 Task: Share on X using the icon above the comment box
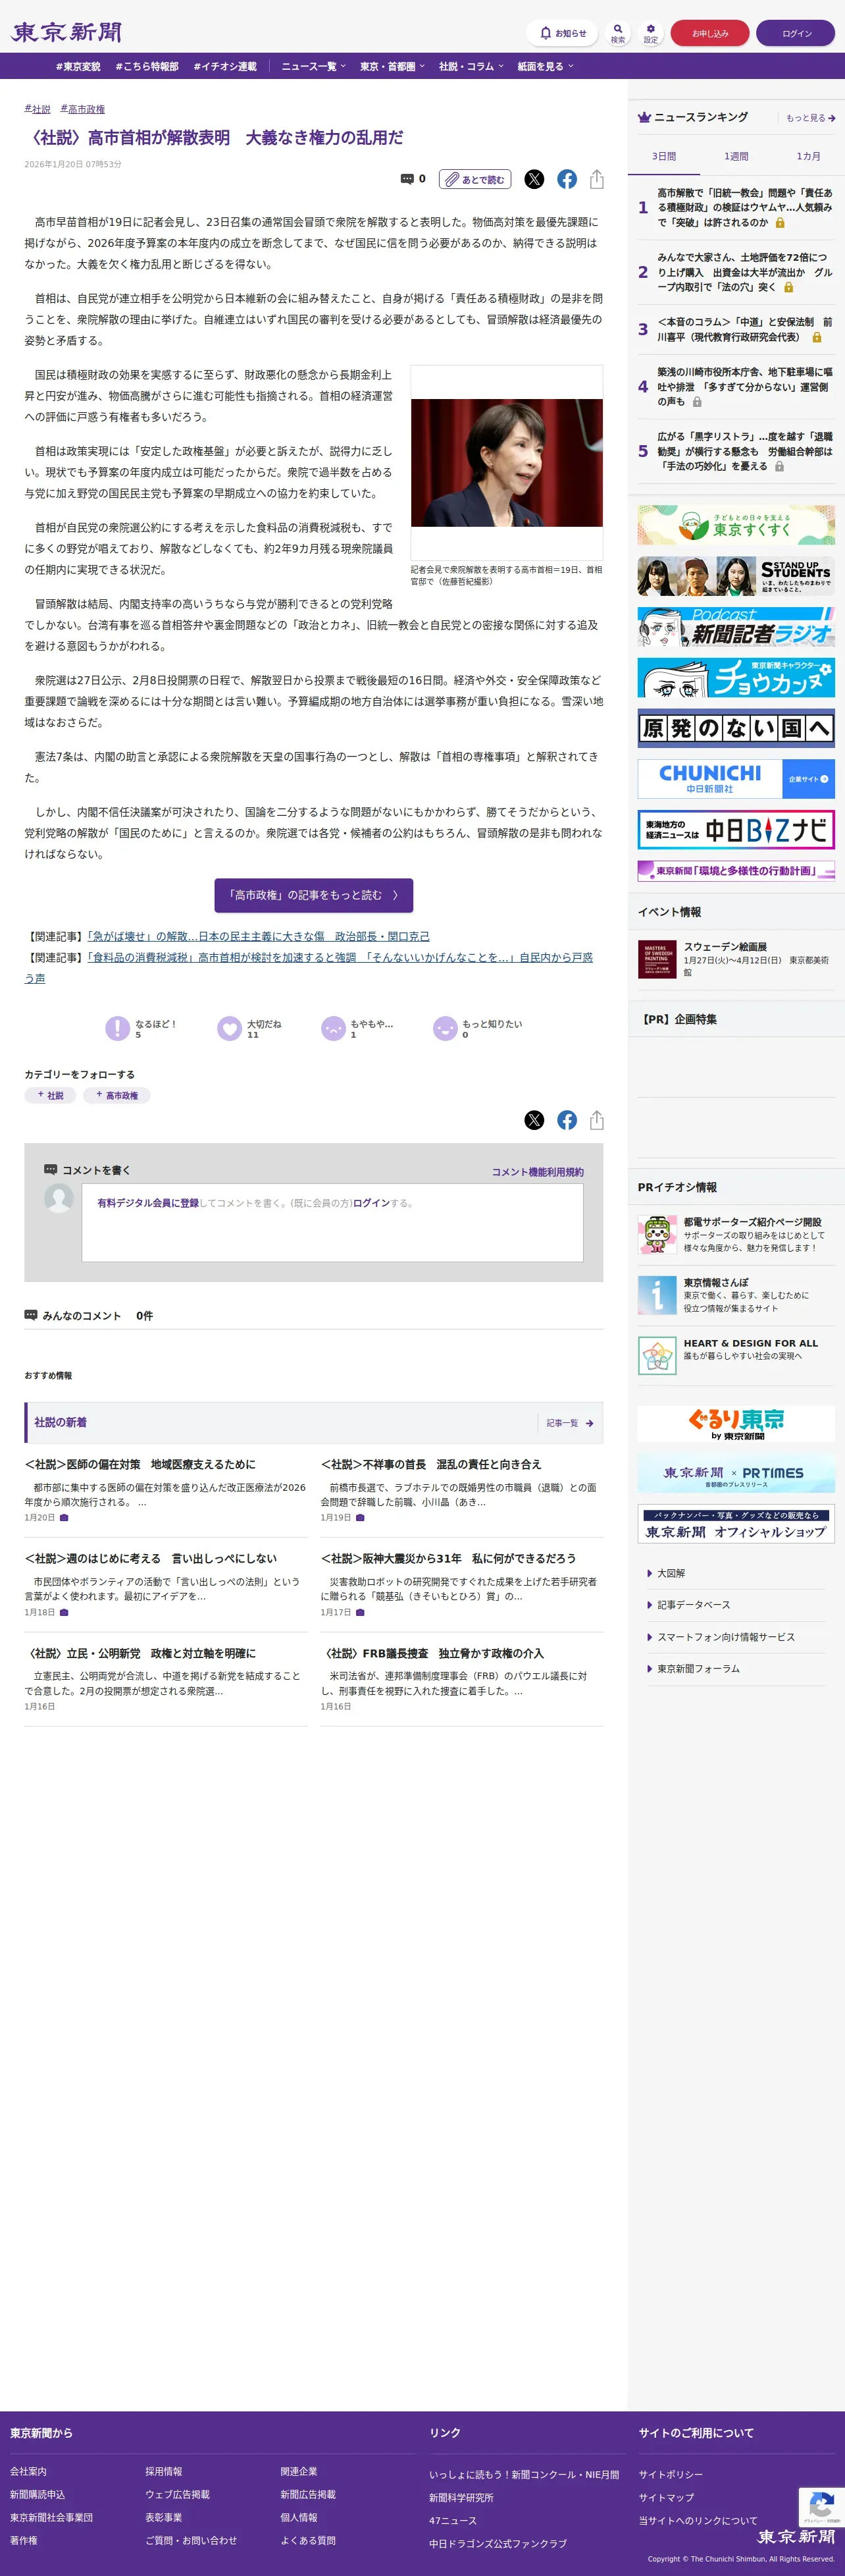535,1120
